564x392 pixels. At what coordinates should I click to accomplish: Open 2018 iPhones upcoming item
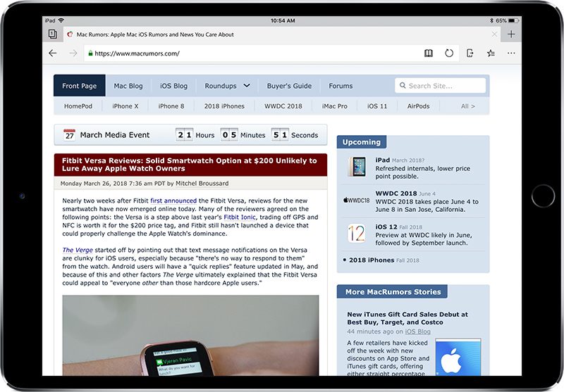[x=372, y=260]
